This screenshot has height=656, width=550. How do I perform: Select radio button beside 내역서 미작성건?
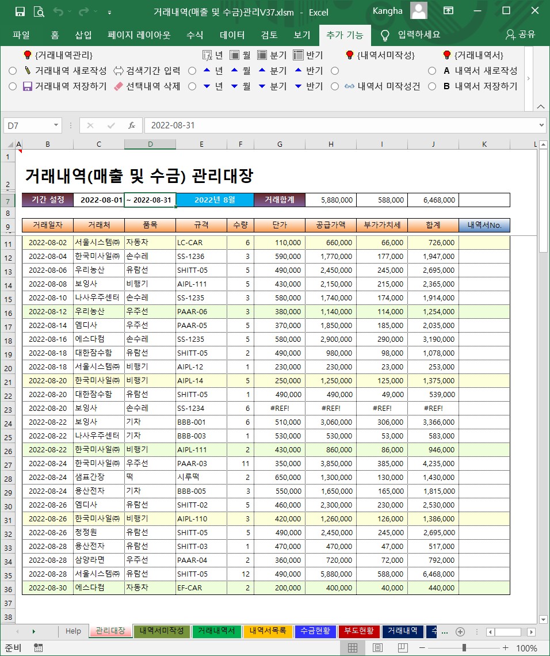(335, 86)
